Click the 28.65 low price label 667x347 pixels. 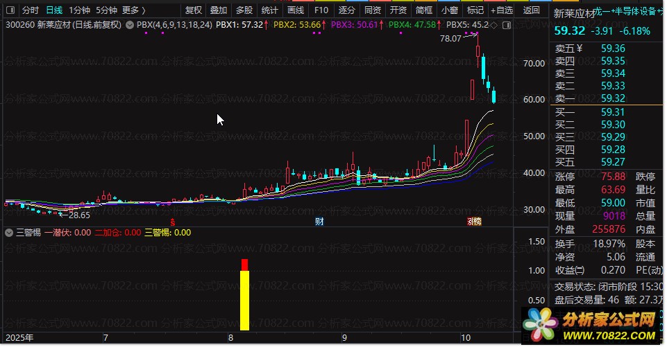pyautogui.click(x=79, y=215)
